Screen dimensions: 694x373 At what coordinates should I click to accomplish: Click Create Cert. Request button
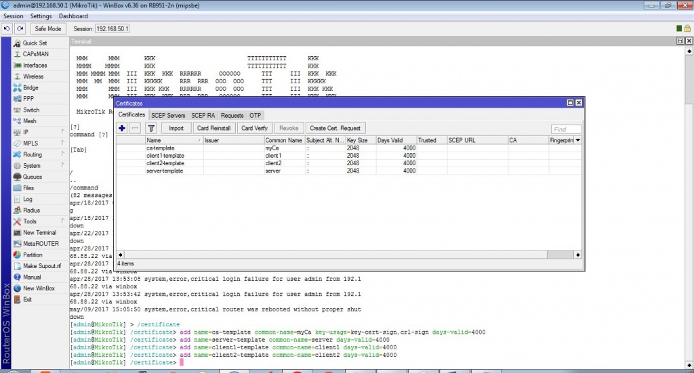(335, 128)
